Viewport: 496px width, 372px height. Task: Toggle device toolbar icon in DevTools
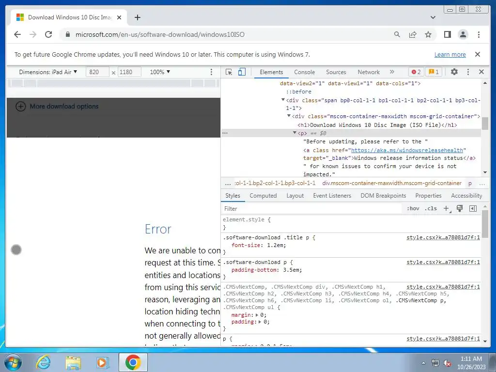pos(242,72)
